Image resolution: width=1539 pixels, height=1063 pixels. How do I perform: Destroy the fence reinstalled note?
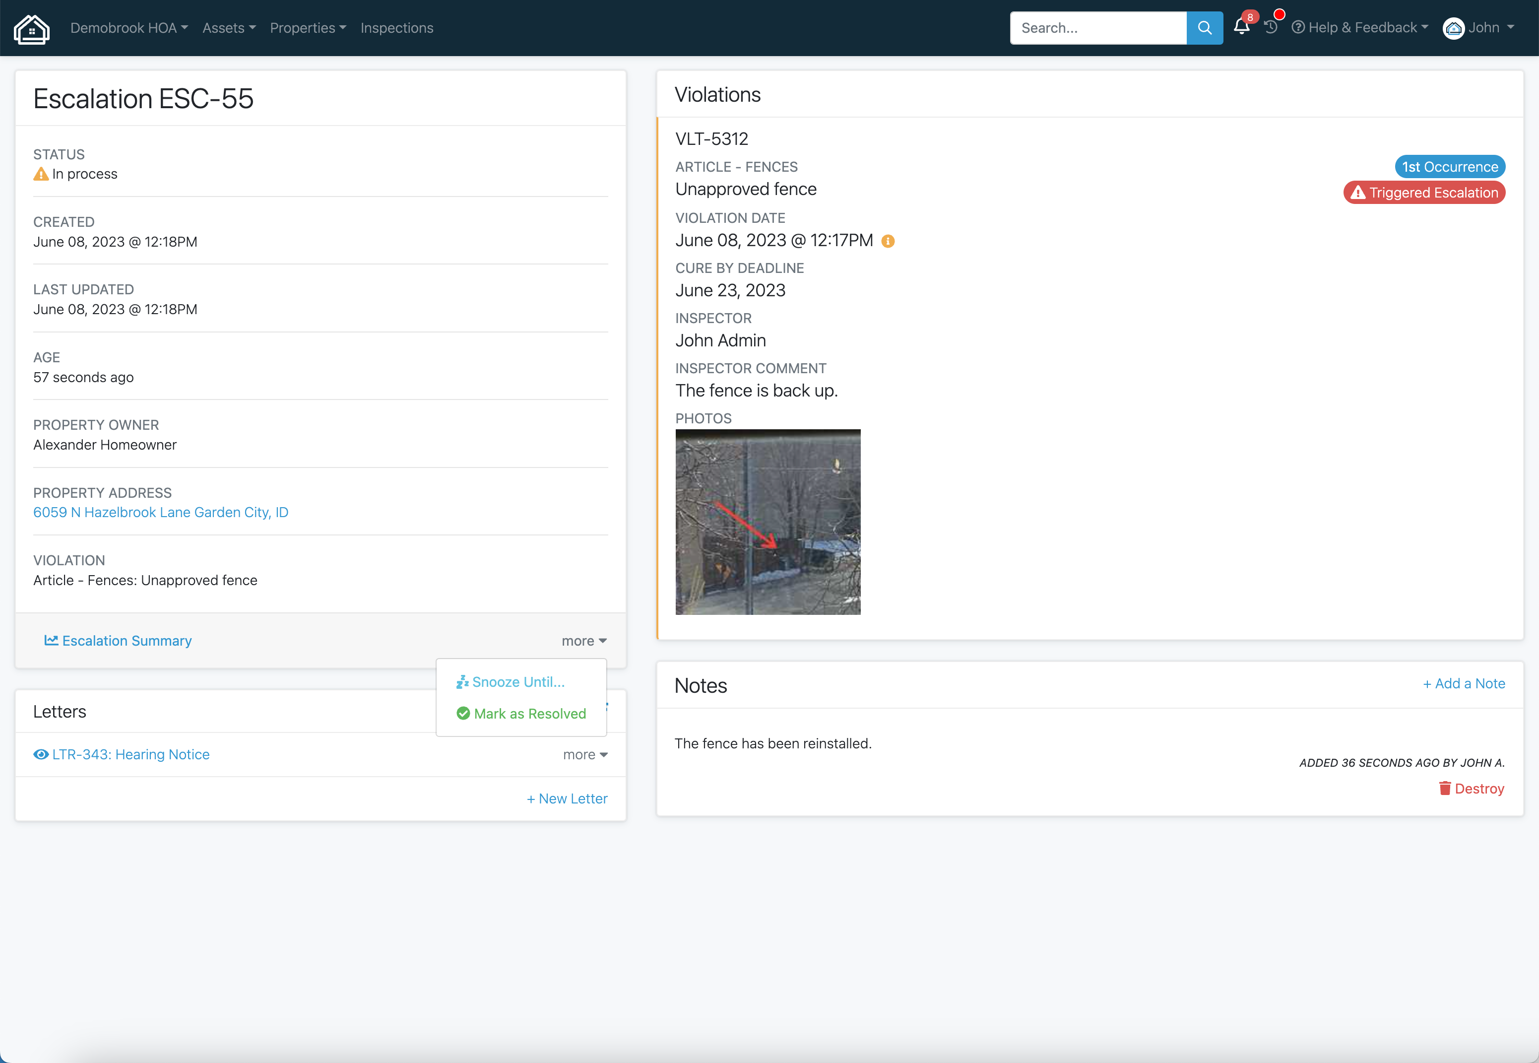(x=1471, y=789)
